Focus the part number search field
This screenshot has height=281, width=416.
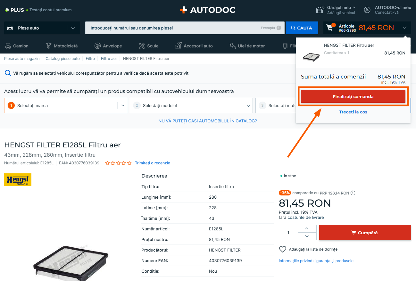tap(173, 28)
